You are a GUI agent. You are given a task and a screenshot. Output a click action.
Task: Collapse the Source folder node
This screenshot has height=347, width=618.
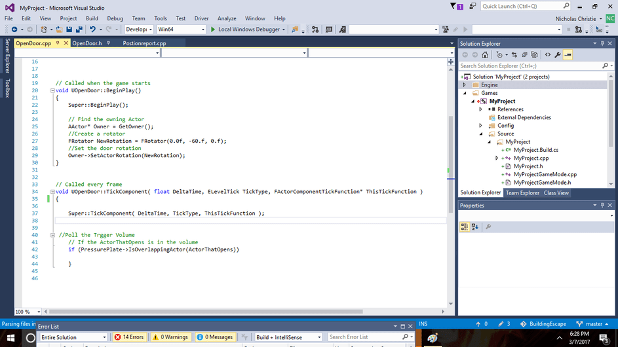point(481,134)
